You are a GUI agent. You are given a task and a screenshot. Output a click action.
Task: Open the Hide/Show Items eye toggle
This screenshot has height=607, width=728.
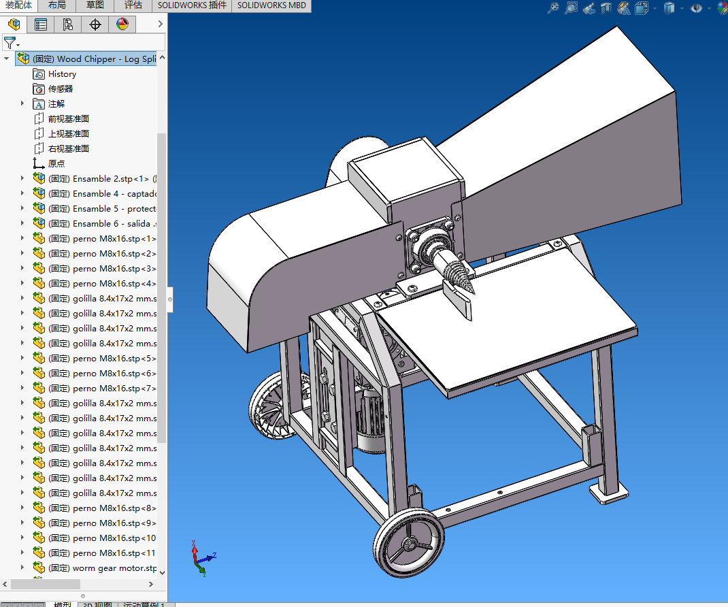[696, 8]
